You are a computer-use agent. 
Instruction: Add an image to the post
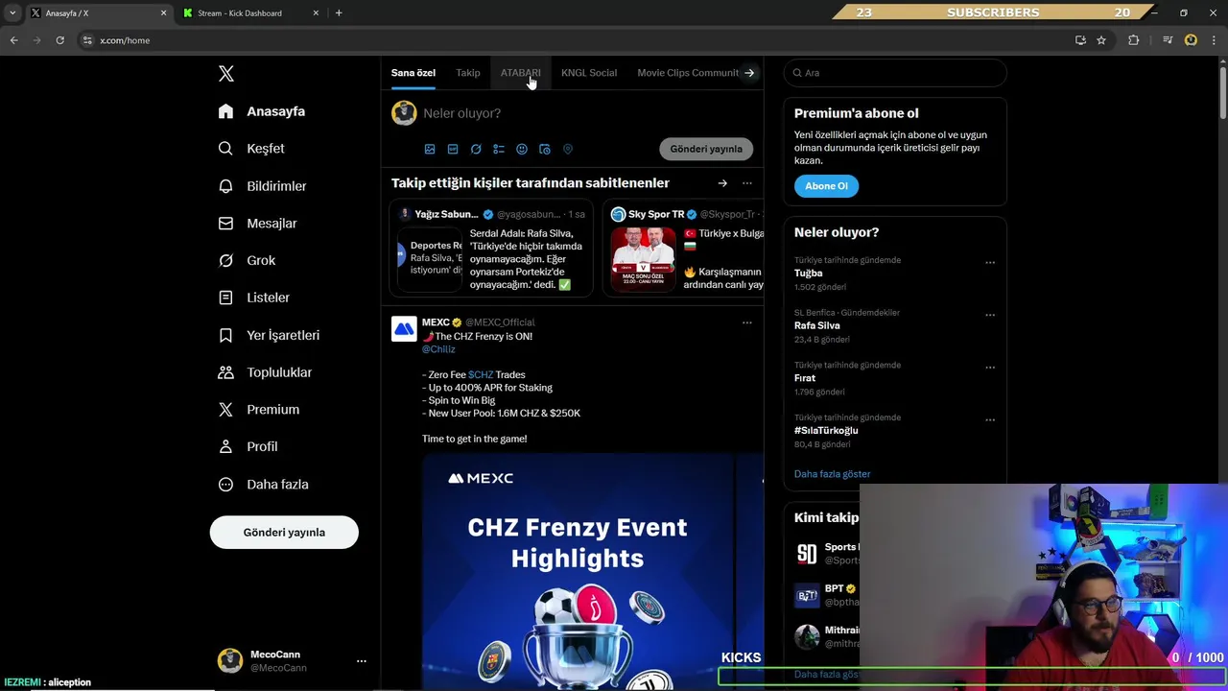point(430,150)
